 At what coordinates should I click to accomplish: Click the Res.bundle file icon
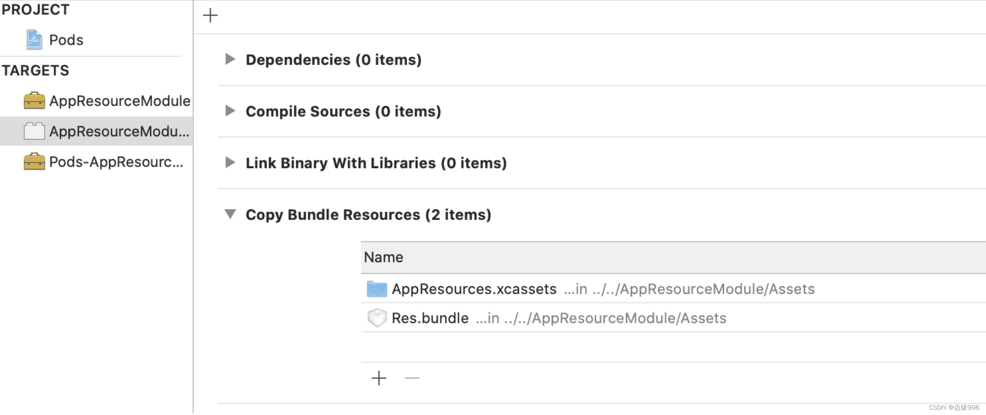point(377,318)
